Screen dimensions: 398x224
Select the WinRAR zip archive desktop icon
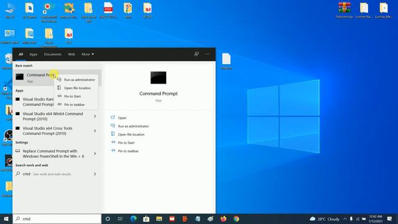pyautogui.click(x=344, y=11)
